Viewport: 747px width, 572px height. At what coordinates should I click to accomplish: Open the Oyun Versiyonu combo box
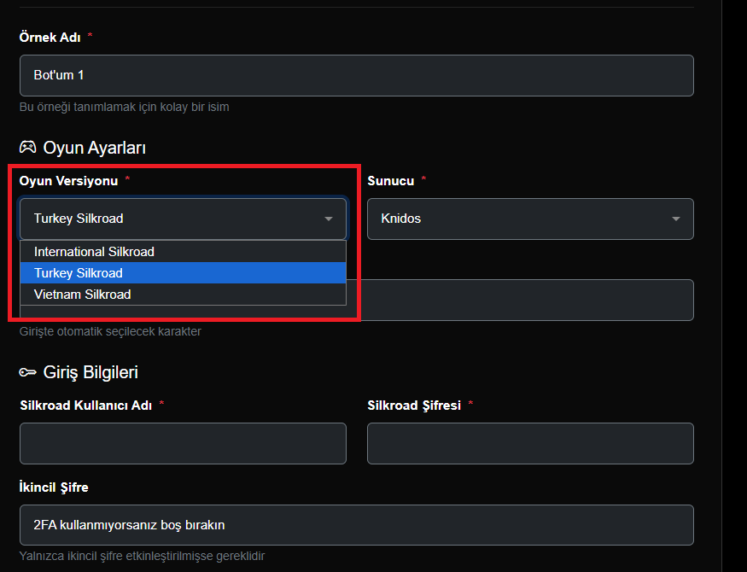click(x=183, y=219)
